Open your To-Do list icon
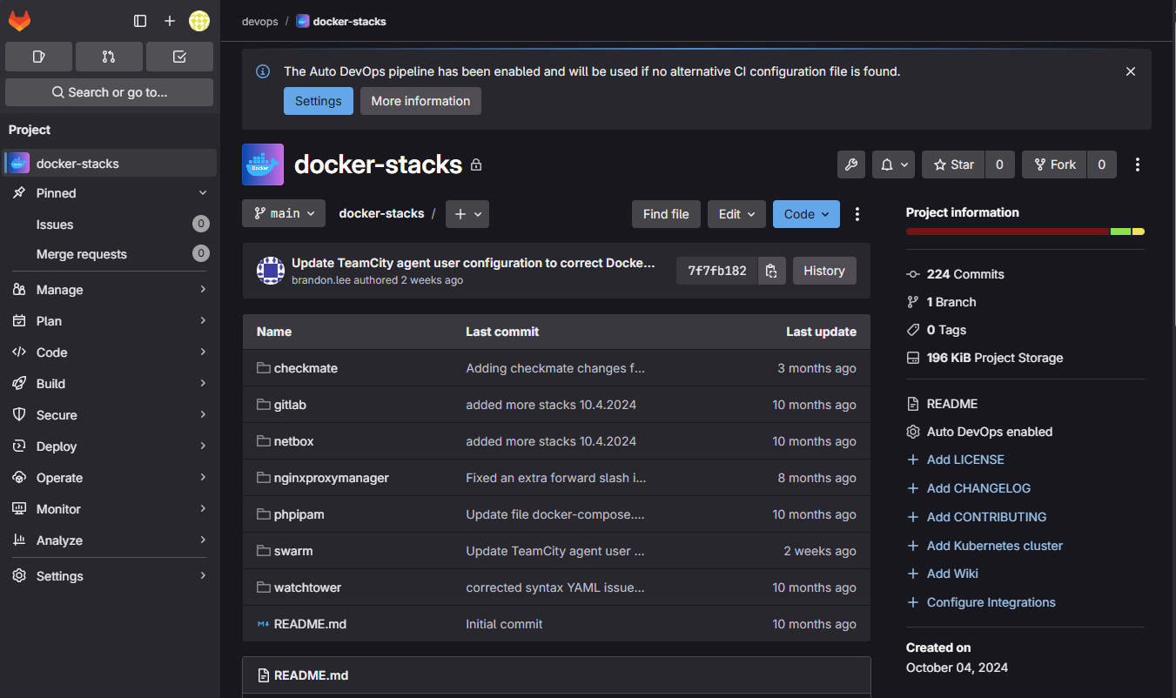This screenshot has width=1176, height=698. pos(179,56)
